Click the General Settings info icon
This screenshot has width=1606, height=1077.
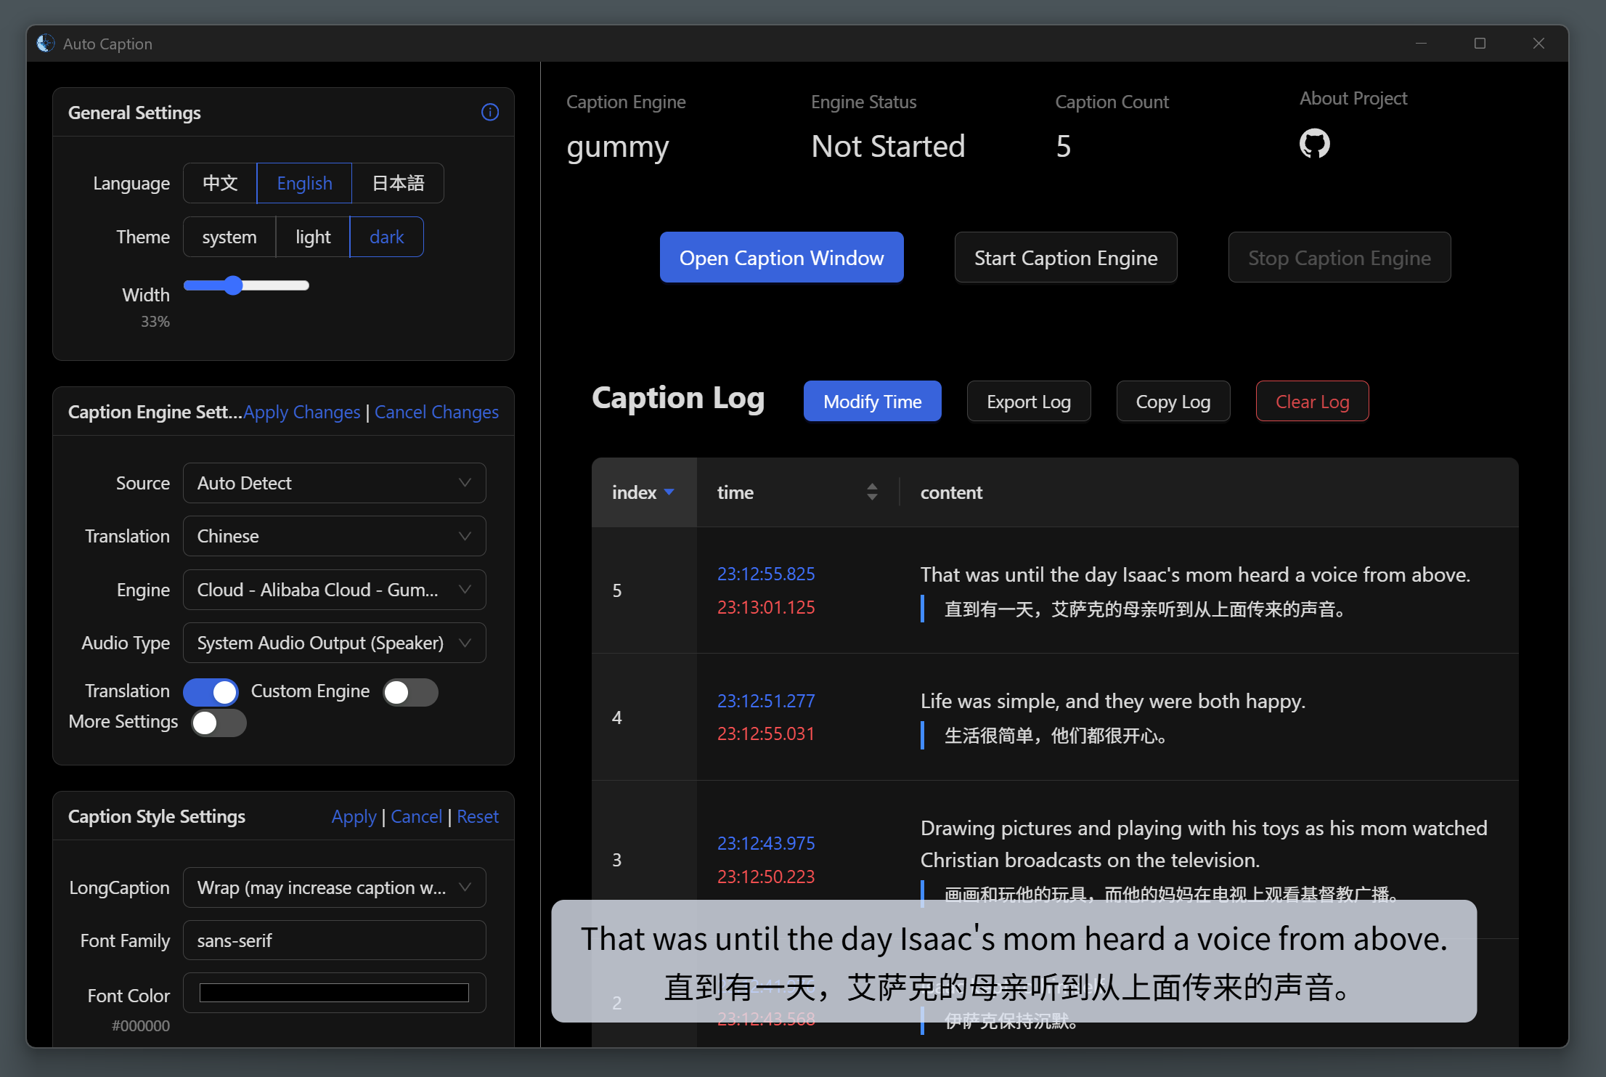490,112
